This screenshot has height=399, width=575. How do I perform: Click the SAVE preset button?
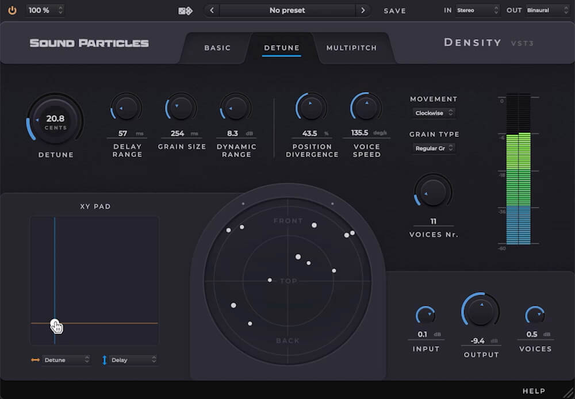[x=394, y=10]
